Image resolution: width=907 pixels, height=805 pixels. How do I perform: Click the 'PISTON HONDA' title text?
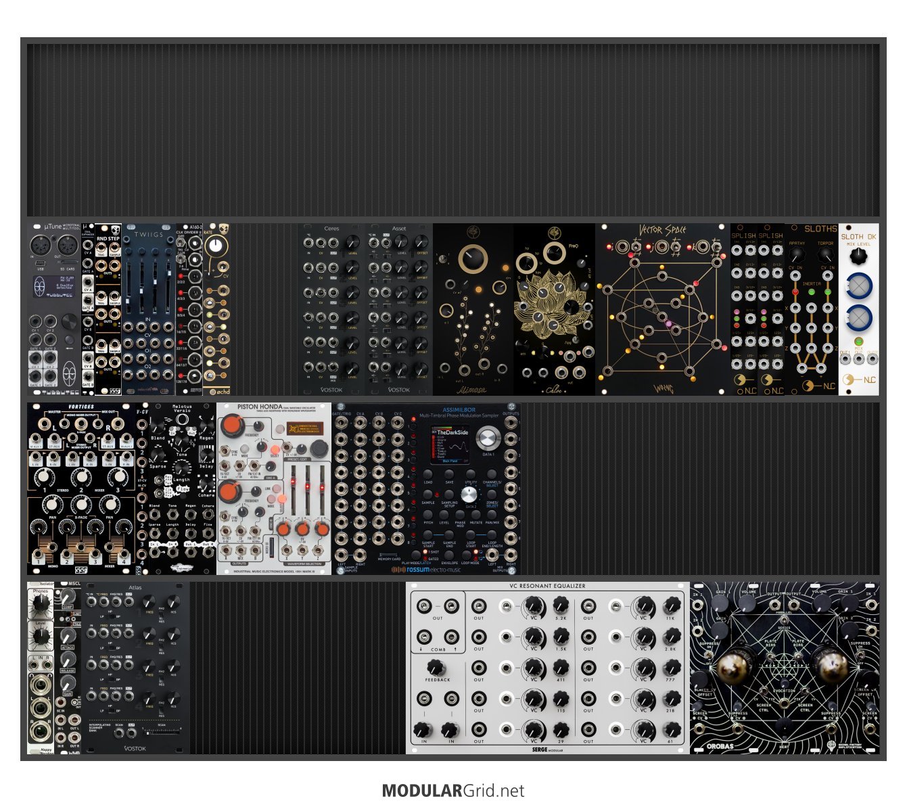[260, 407]
